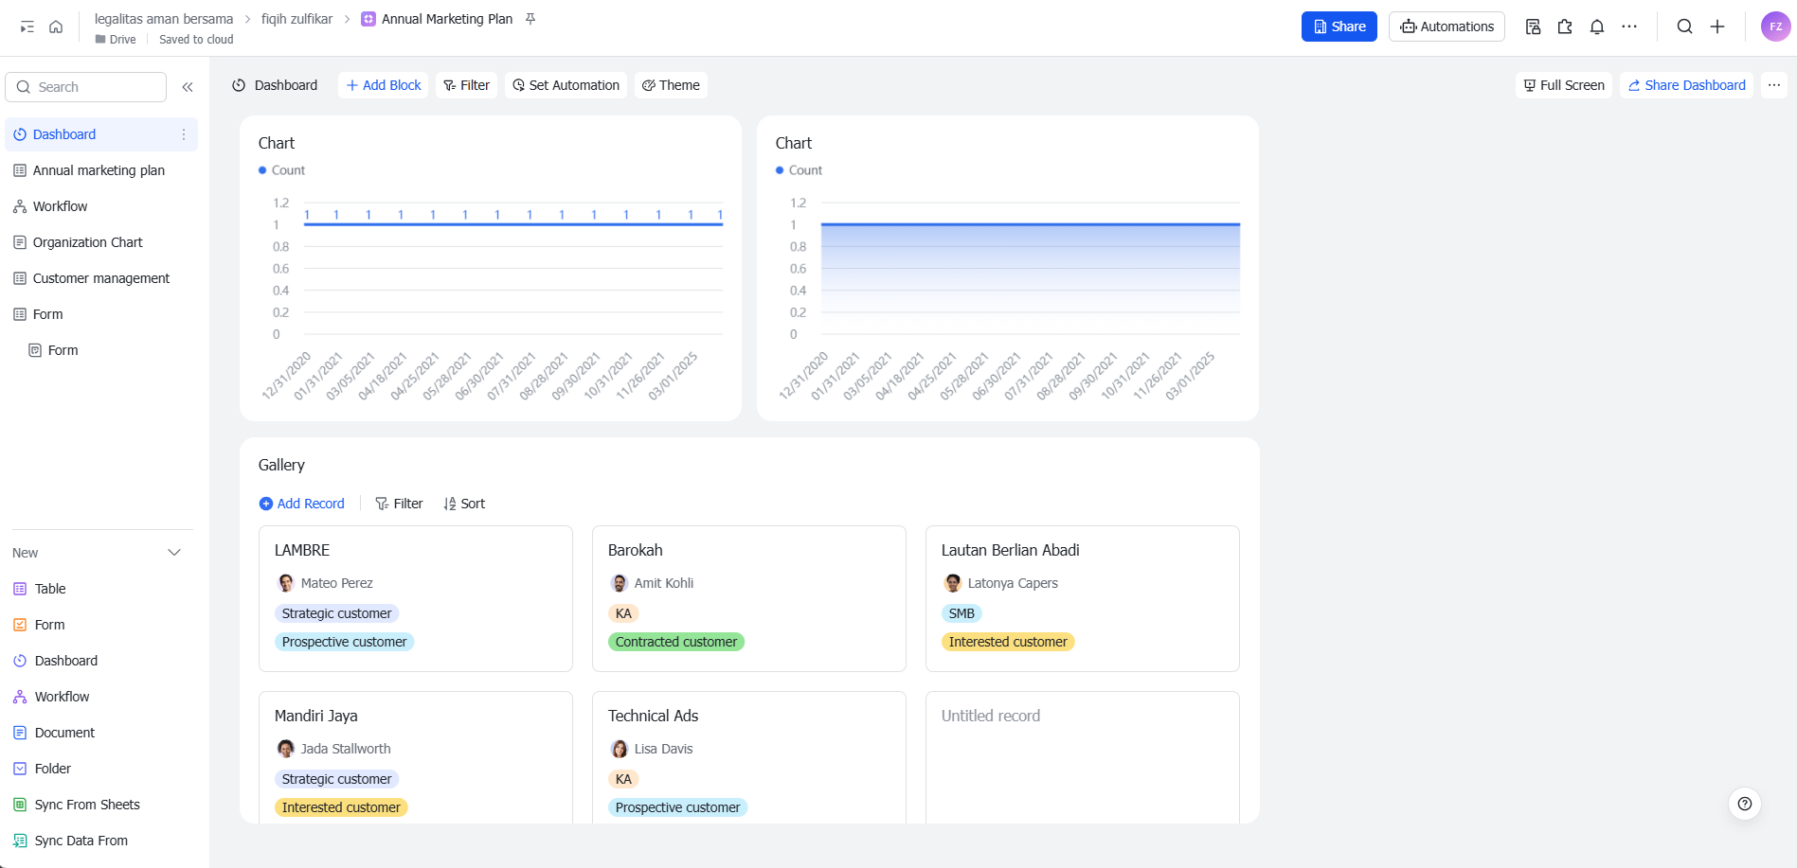
Task: Collapse the New section chevron
Action: click(174, 553)
